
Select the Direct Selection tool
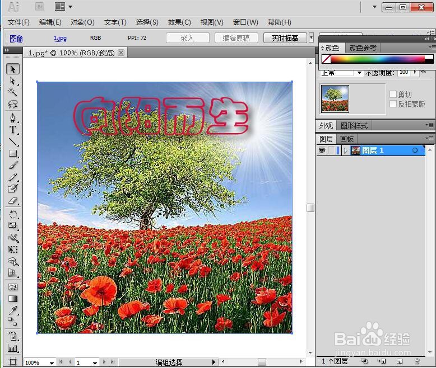(x=13, y=81)
